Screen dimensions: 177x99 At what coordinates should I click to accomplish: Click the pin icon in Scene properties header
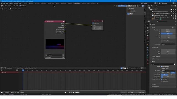click(175, 24)
